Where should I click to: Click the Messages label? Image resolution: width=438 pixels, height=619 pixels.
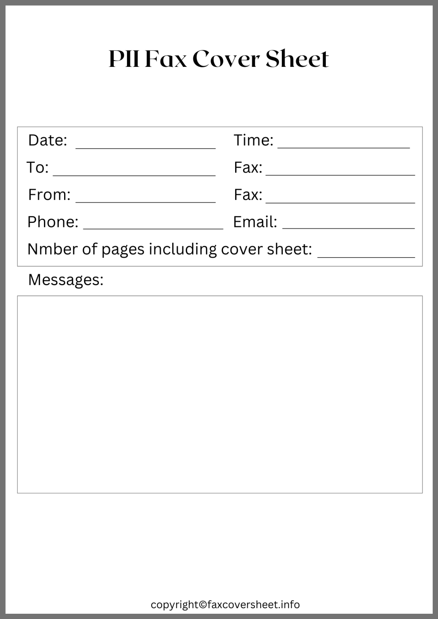[x=66, y=278]
